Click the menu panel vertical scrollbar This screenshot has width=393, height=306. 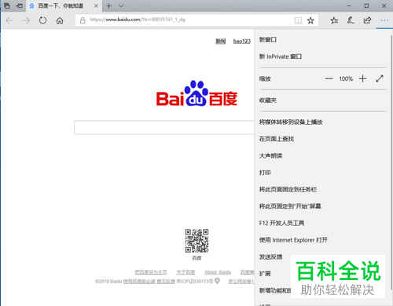[x=391, y=162]
